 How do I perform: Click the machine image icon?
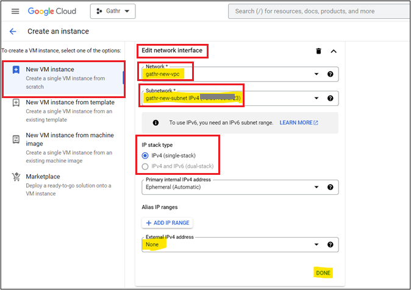coord(16,139)
